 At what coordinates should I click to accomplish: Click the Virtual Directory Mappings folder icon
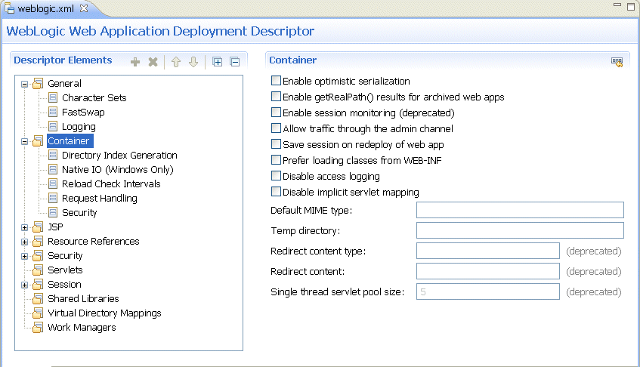coord(38,313)
